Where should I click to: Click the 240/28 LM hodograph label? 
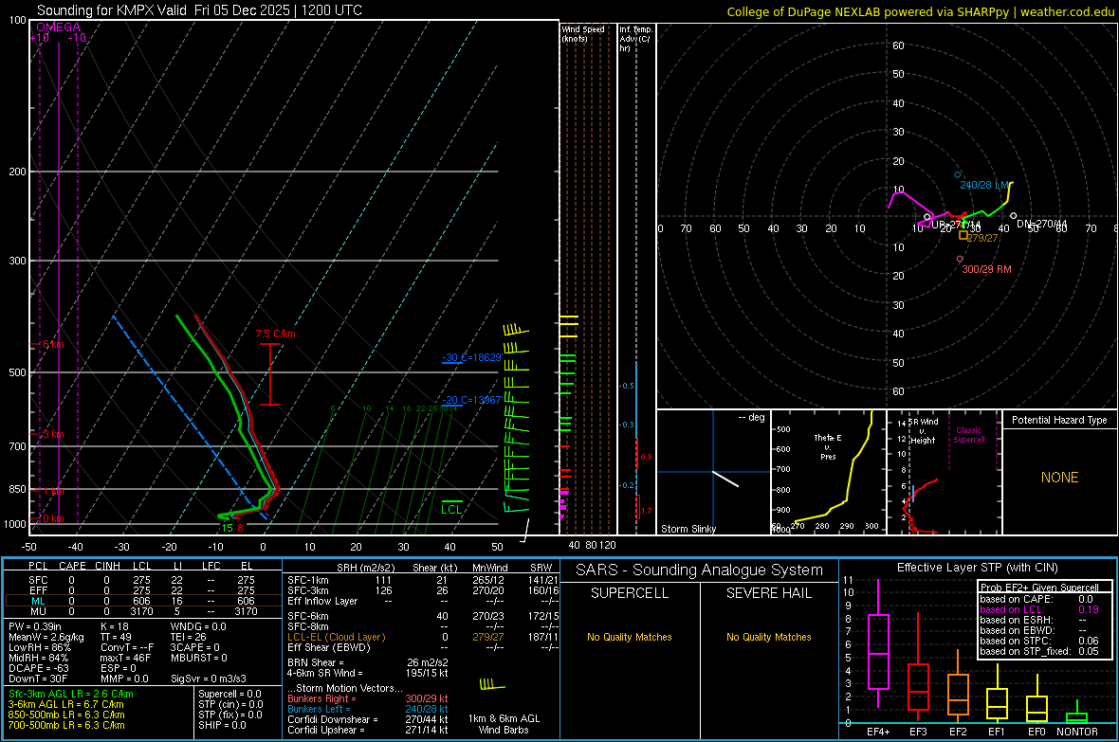984,185
